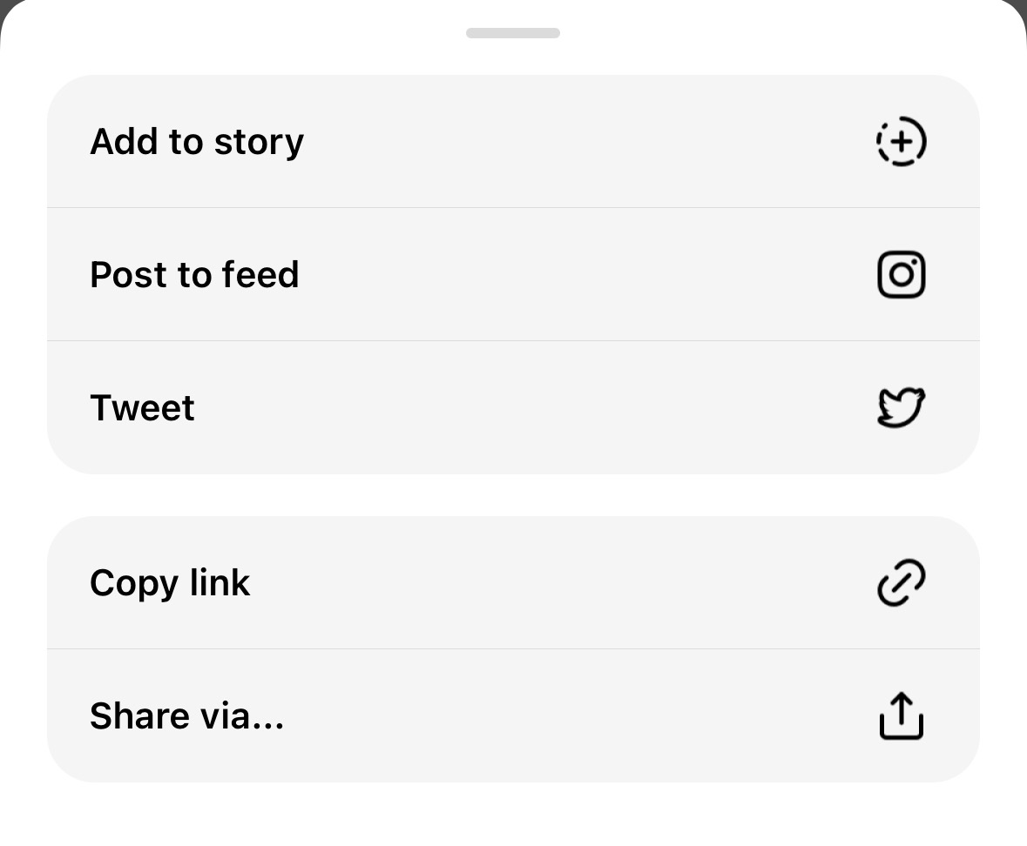
Task: Share this to your Instagram story
Action: coord(513,141)
